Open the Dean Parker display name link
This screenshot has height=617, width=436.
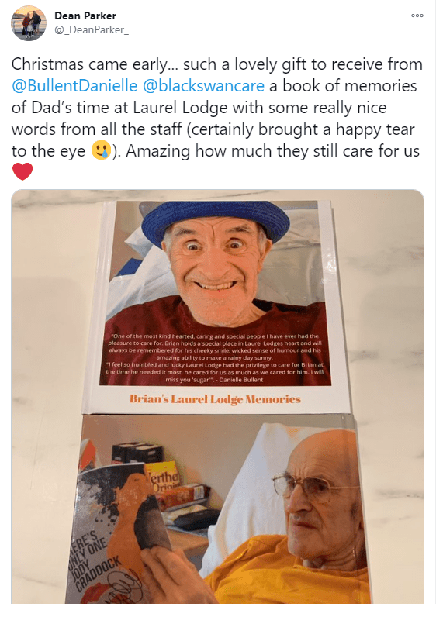click(85, 16)
